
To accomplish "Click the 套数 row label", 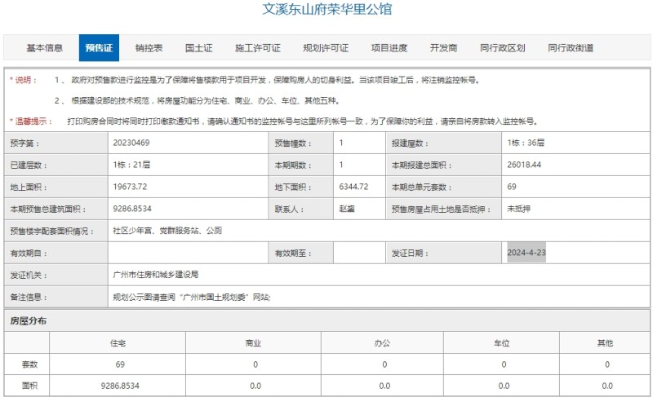I will pos(29,364).
